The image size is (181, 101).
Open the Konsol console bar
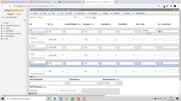point(33,93)
